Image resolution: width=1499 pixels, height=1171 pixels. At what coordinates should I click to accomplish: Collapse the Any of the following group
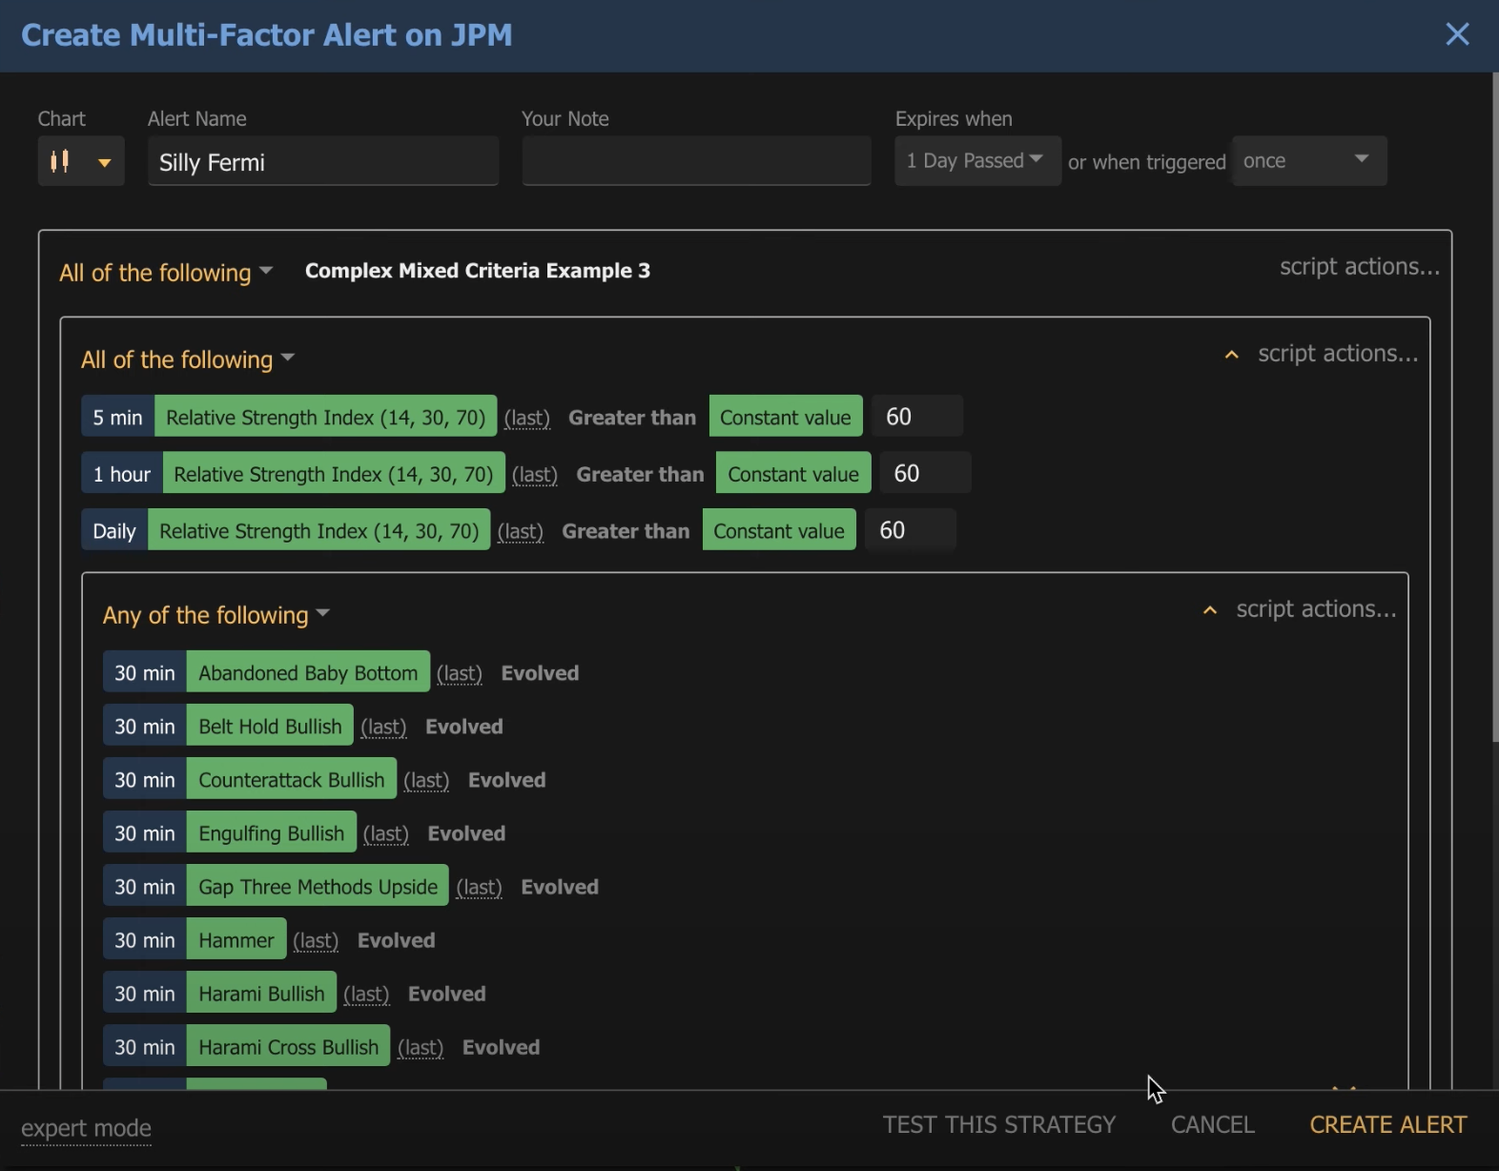coord(1209,610)
